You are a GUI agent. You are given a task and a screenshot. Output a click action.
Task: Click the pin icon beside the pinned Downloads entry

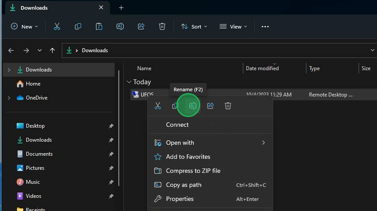pos(111,140)
